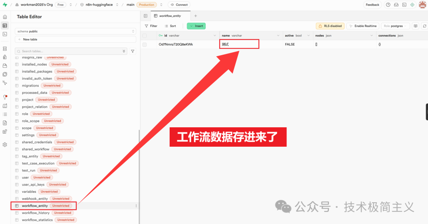Screen dimensions: 428x224
Task: Open the Insert dropdown button
Action: pos(196,26)
